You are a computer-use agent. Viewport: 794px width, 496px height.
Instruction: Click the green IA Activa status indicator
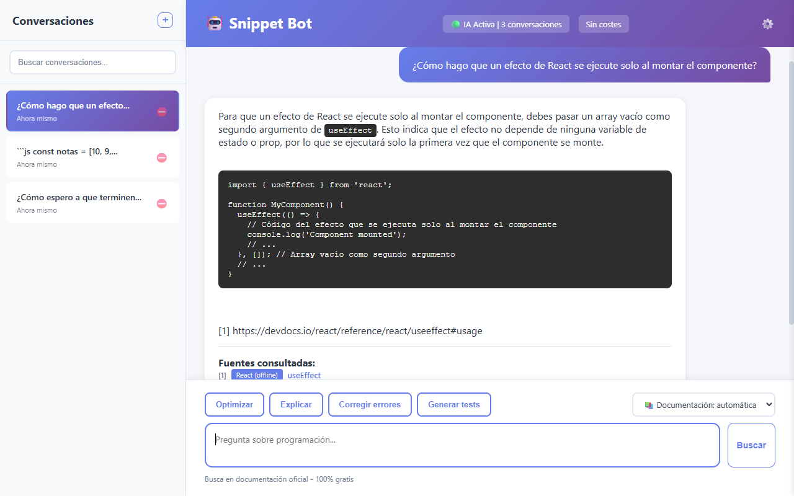pyautogui.click(x=456, y=24)
